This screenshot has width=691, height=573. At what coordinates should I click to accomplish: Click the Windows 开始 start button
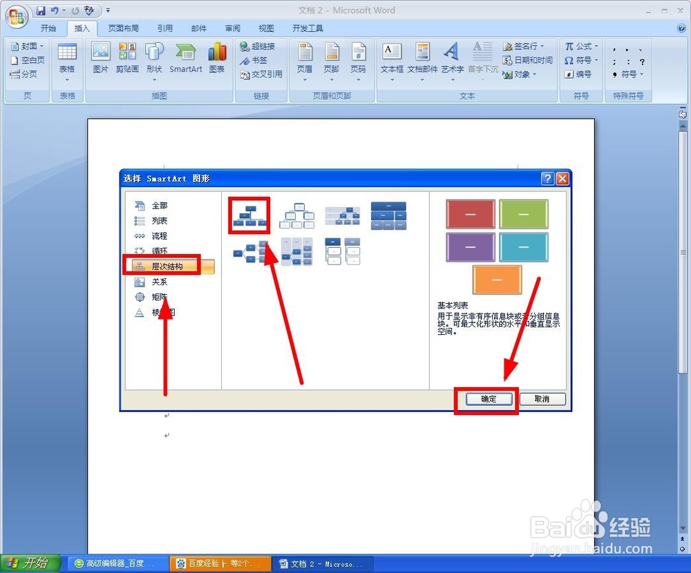coord(30,563)
